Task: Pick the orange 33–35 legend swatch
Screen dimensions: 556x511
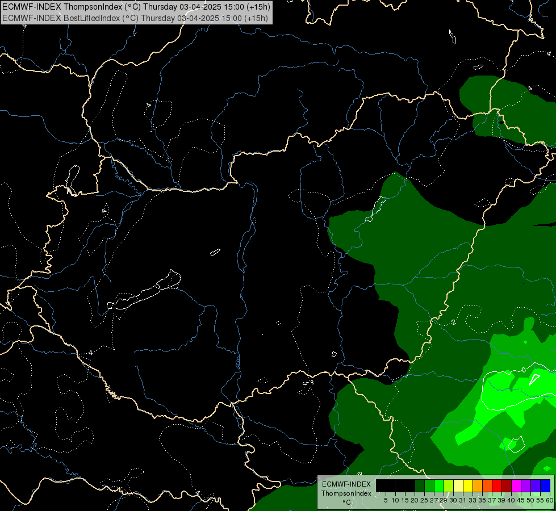Action: tap(478, 485)
